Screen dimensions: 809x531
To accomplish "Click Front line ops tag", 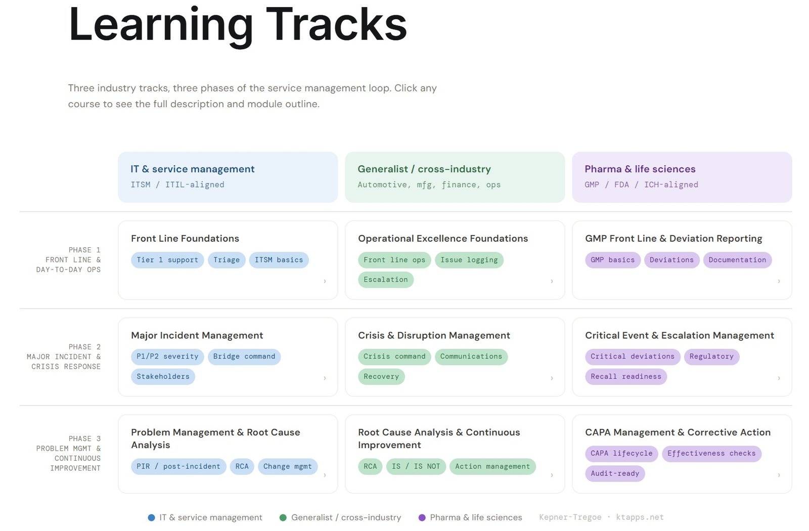I will pyautogui.click(x=394, y=260).
